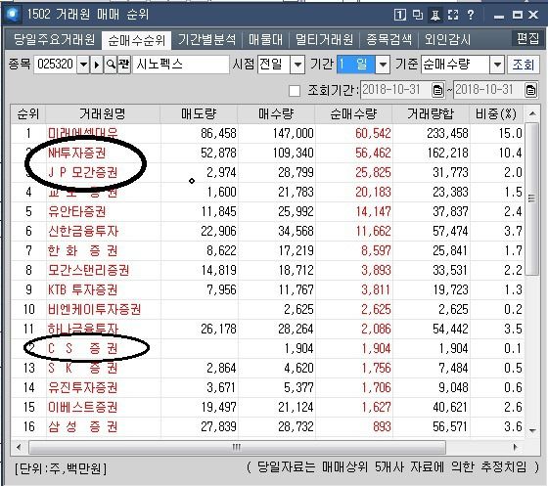
Task: Select the C S 증 권 row
Action: pyautogui.click(x=267, y=348)
